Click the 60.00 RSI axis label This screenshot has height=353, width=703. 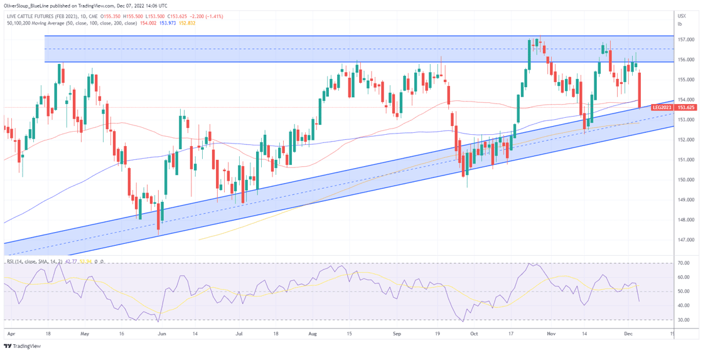point(683,277)
